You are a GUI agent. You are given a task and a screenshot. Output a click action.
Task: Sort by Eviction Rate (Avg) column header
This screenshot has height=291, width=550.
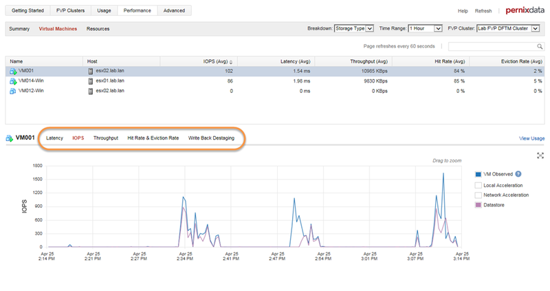507,61
